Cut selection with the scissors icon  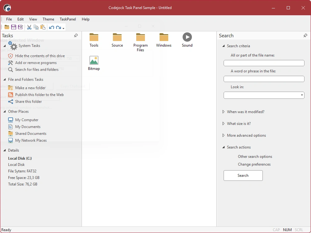[29, 27]
